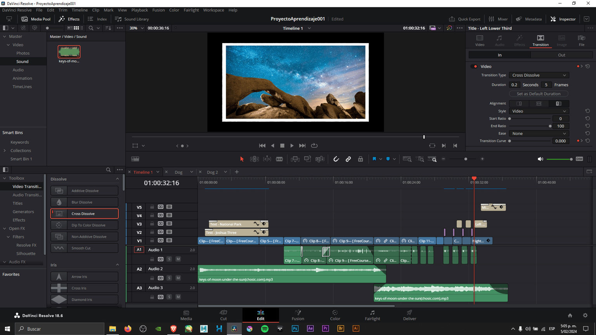Open the Transition Type dropdown
Viewport: 596px width, 335px height.
click(x=539, y=75)
